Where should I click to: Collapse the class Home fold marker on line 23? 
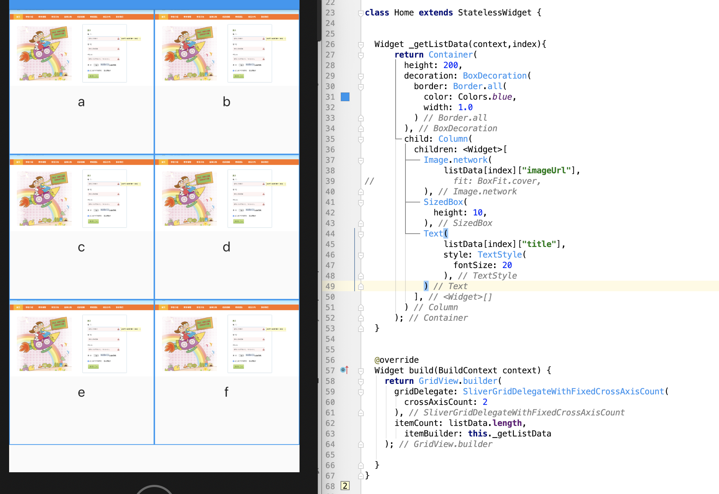coord(361,13)
